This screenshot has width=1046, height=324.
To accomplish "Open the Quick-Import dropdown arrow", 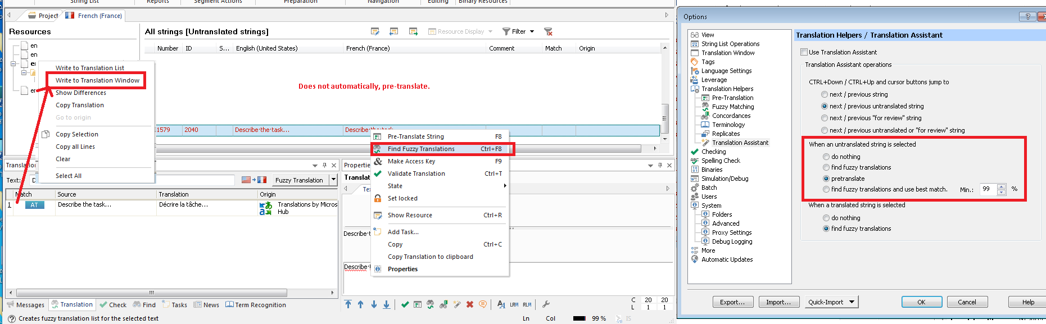I will pos(852,302).
